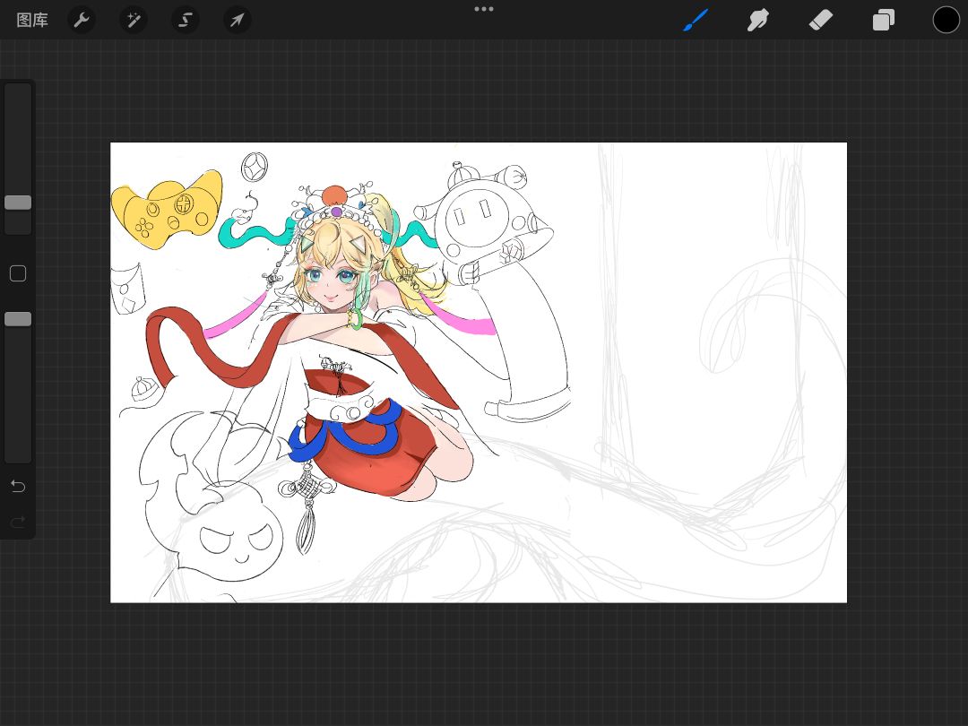Viewport: 968px width, 726px height.
Task: Tap the three-dot menu at top center
Action: click(484, 9)
